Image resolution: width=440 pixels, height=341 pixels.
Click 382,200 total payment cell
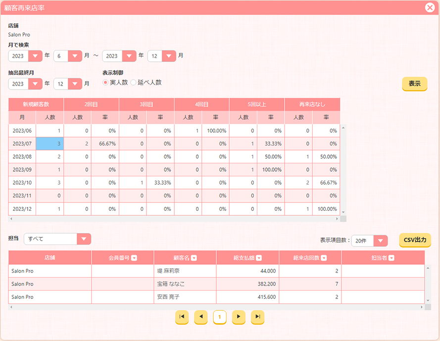click(x=247, y=284)
